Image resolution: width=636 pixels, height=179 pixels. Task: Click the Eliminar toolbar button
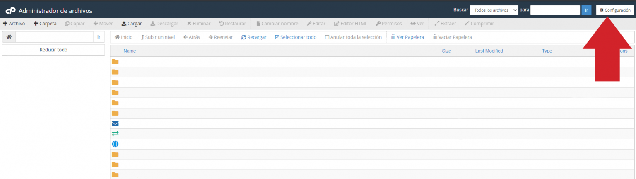coord(199,24)
